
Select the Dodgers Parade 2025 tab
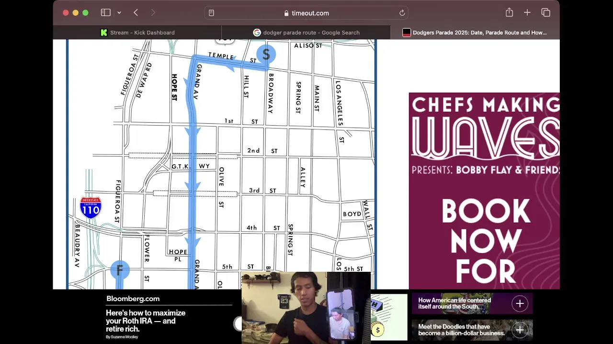tap(475, 32)
